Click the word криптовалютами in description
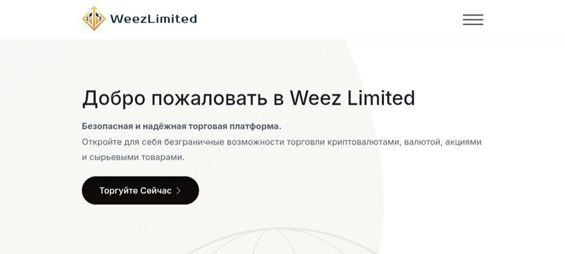565x254 pixels. (x=364, y=142)
